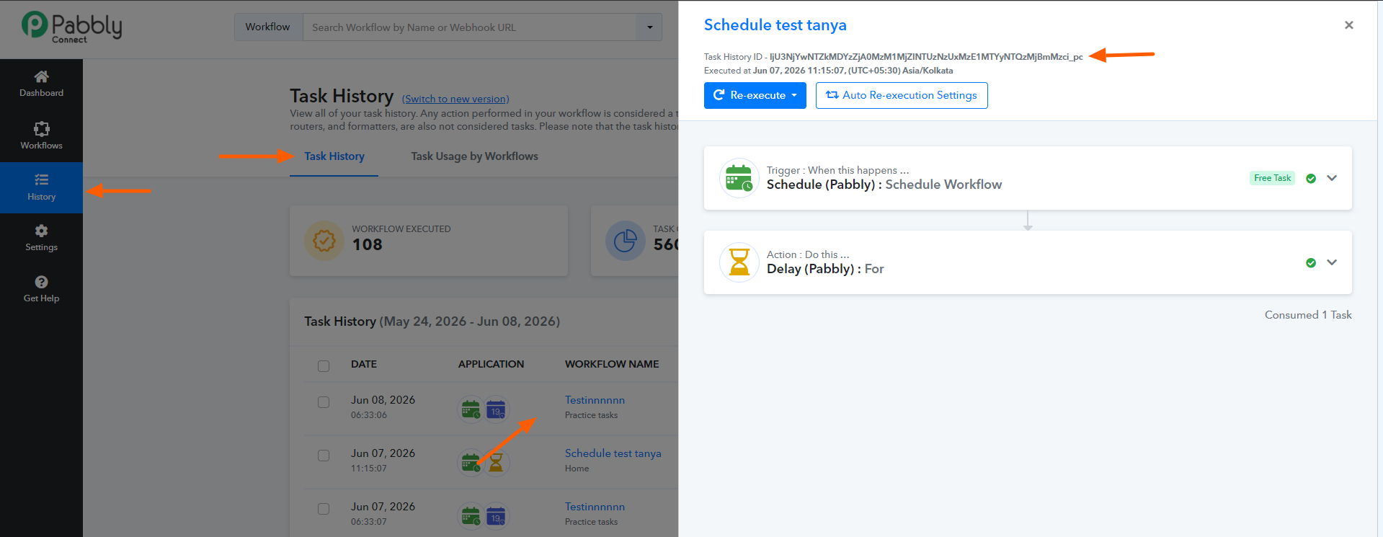Image resolution: width=1383 pixels, height=537 pixels.
Task: Click Schedule app icon in Jun 08 row
Action: (x=471, y=410)
